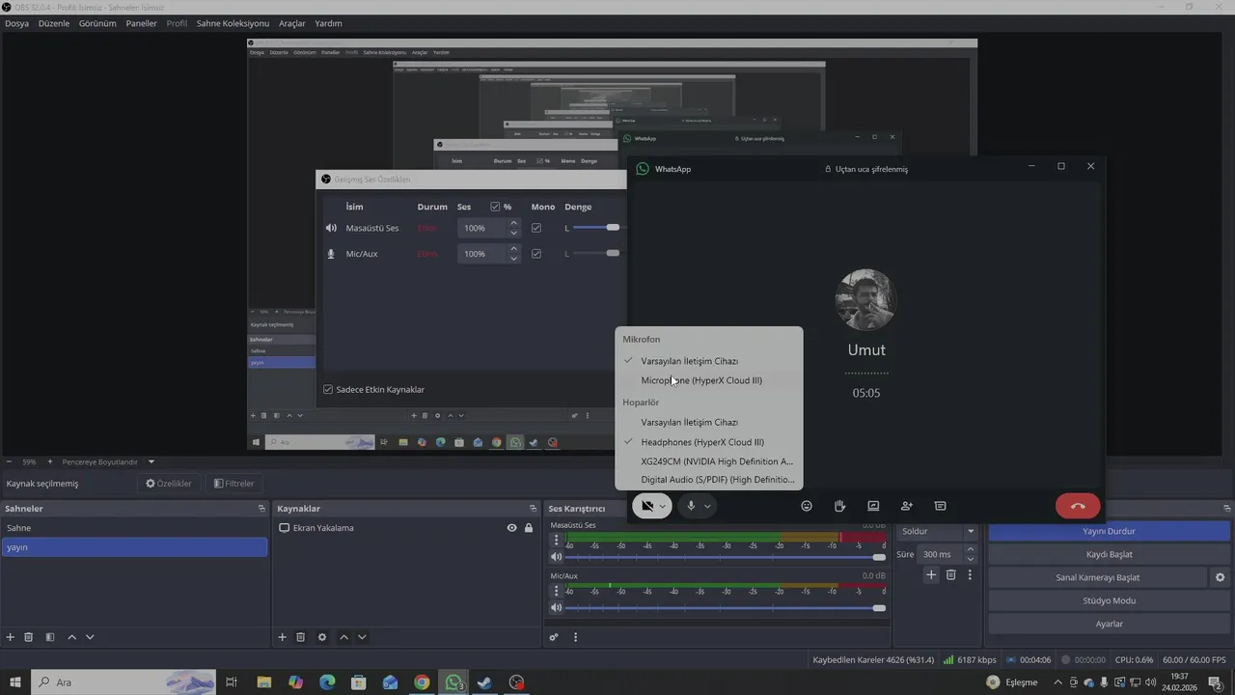Open Araçlar menu
This screenshot has height=695, width=1235.
292,23
